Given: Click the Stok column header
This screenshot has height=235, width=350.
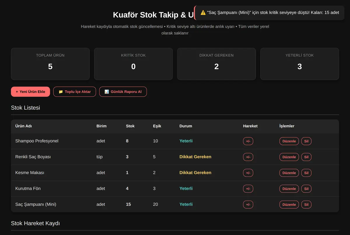Looking at the screenshot, I should tap(130, 126).
